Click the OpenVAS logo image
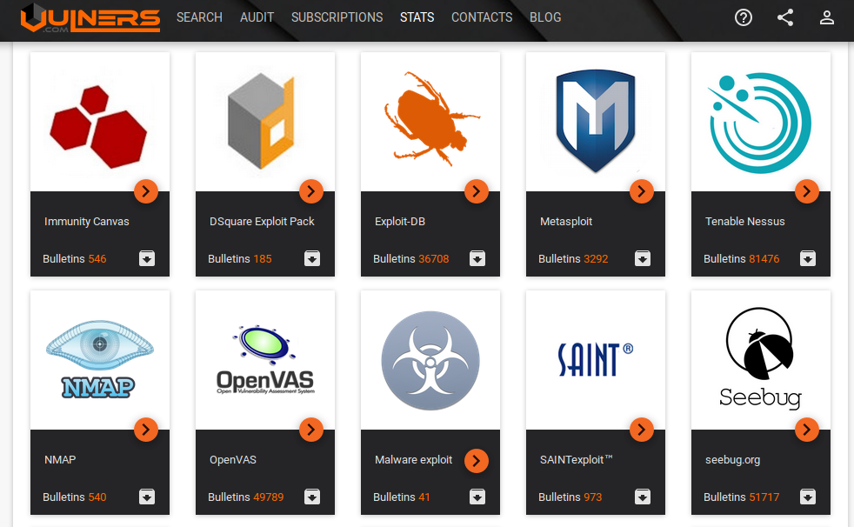854x527 pixels. tap(265, 359)
